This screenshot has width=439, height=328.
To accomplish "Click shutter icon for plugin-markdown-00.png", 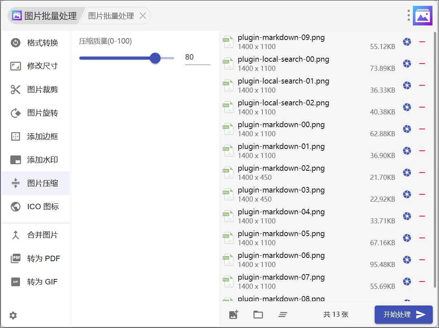I will pos(407,129).
